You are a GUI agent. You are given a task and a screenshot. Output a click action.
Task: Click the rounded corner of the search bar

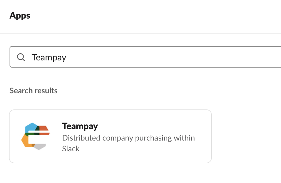11,48
